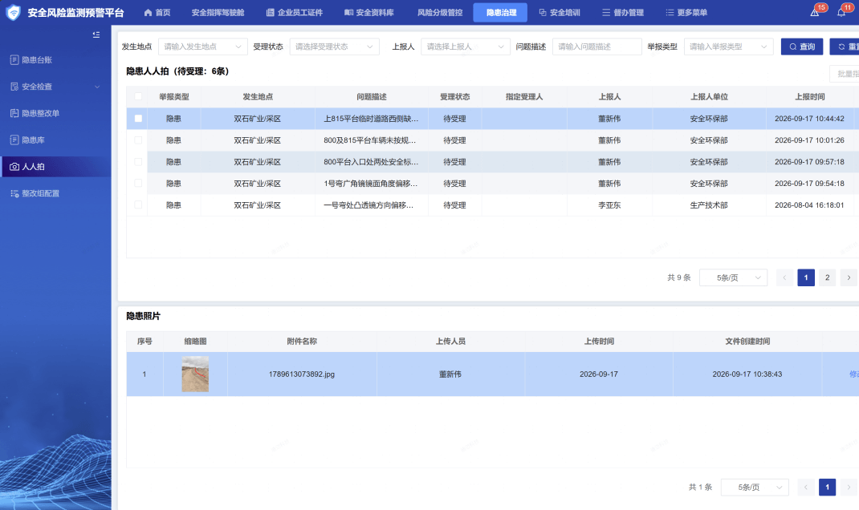
Task: Toggle select-all checkbox in table header
Action: pyautogui.click(x=138, y=96)
